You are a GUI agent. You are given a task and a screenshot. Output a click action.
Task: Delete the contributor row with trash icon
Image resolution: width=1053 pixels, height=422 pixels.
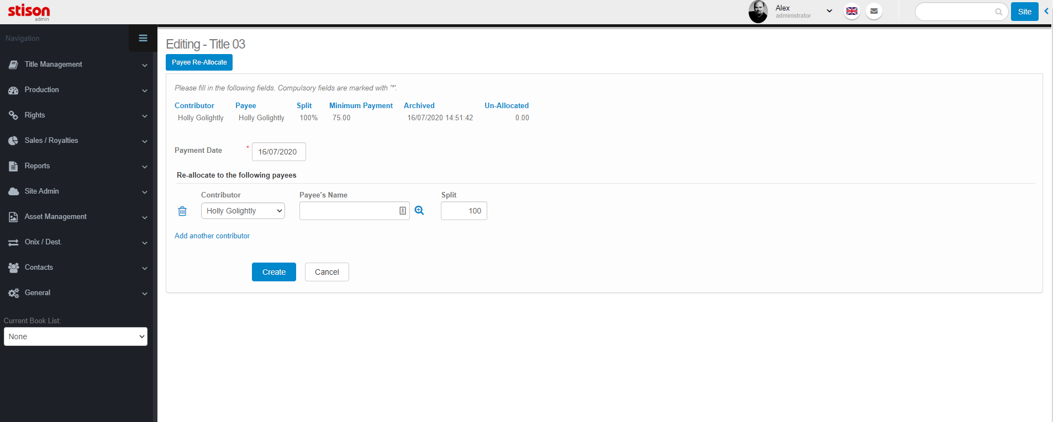(x=182, y=211)
